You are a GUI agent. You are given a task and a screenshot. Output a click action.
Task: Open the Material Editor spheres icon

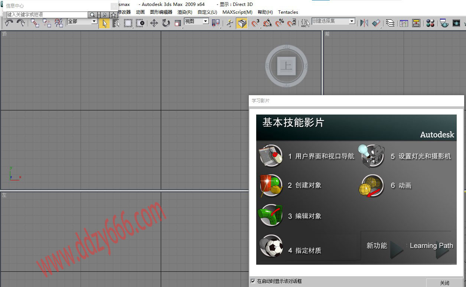[x=430, y=23]
